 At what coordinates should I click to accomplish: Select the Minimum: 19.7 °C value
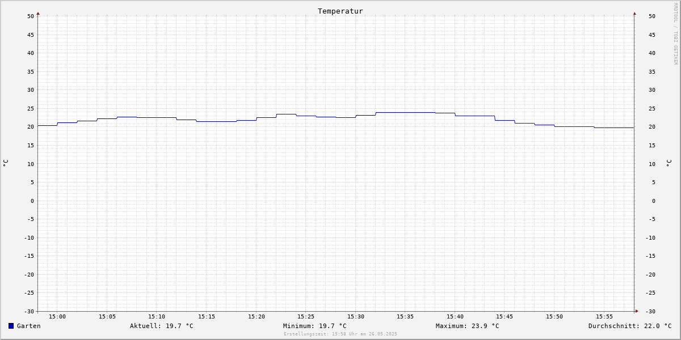tap(315, 326)
